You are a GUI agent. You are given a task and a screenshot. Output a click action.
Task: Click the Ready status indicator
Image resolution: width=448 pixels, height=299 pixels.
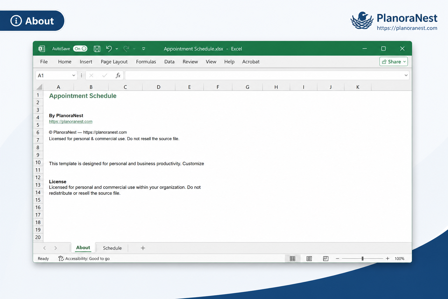(x=43, y=258)
